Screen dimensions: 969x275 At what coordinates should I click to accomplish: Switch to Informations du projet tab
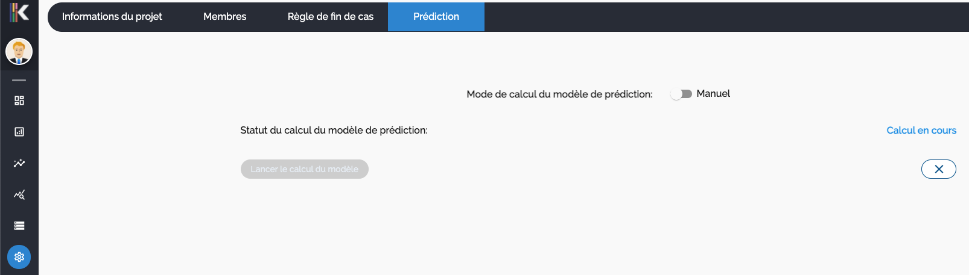click(x=112, y=17)
